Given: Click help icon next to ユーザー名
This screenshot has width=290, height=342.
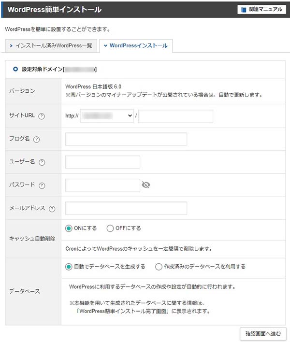Looking at the screenshot, I should pyautogui.click(x=42, y=162).
